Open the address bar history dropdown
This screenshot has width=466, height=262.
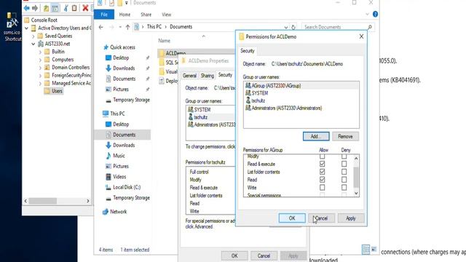pos(286,27)
